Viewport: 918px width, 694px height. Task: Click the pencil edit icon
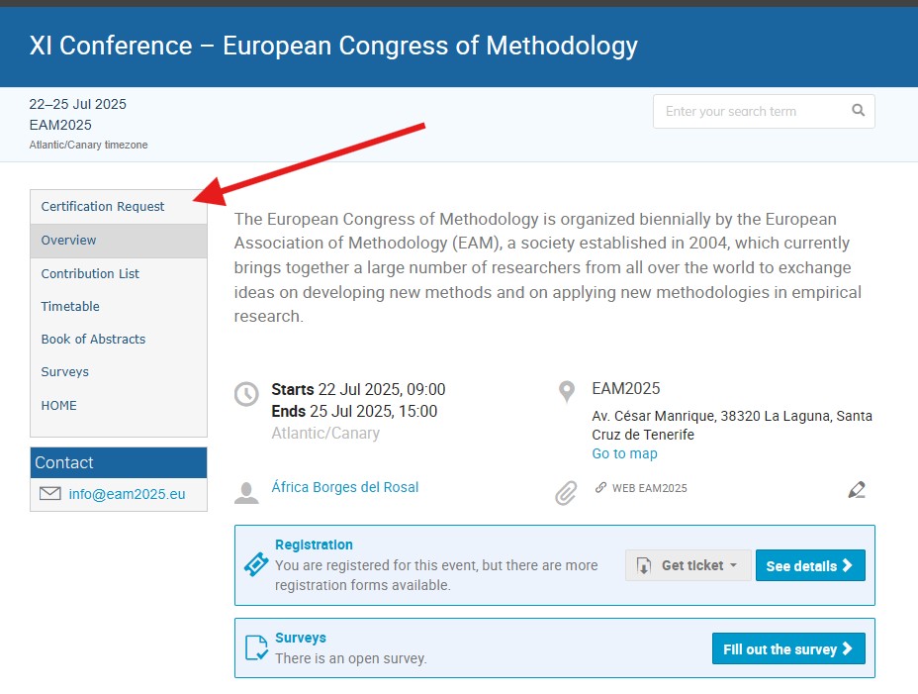click(x=857, y=489)
